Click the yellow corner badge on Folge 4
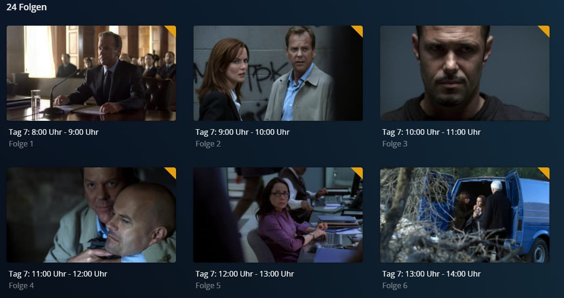Image resolution: width=564 pixels, height=298 pixels. [x=172, y=171]
